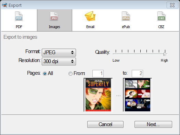The width and height of the screenshot is (180, 135).
Task: Choose the Email envelope icon
Action: (90, 16)
